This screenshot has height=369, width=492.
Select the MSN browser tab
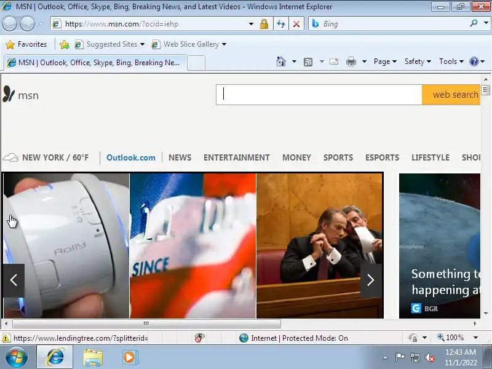pos(95,63)
